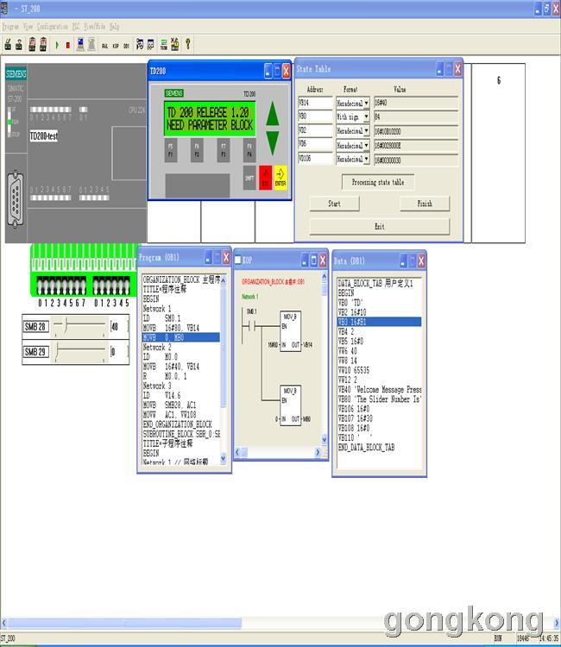Image resolution: width=561 pixels, height=647 pixels.
Task: Click the yellow ENTER key on TD200
Action: coord(280,178)
